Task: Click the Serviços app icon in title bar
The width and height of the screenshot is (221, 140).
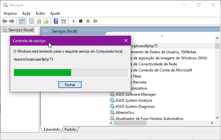Action: click(5, 5)
